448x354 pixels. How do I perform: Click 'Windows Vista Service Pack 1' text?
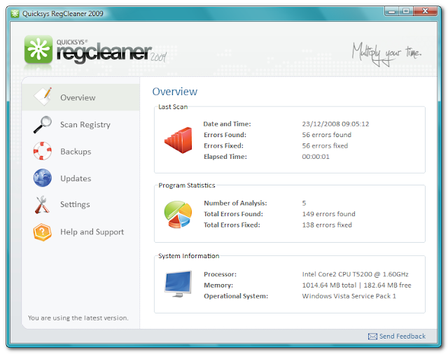(349, 296)
